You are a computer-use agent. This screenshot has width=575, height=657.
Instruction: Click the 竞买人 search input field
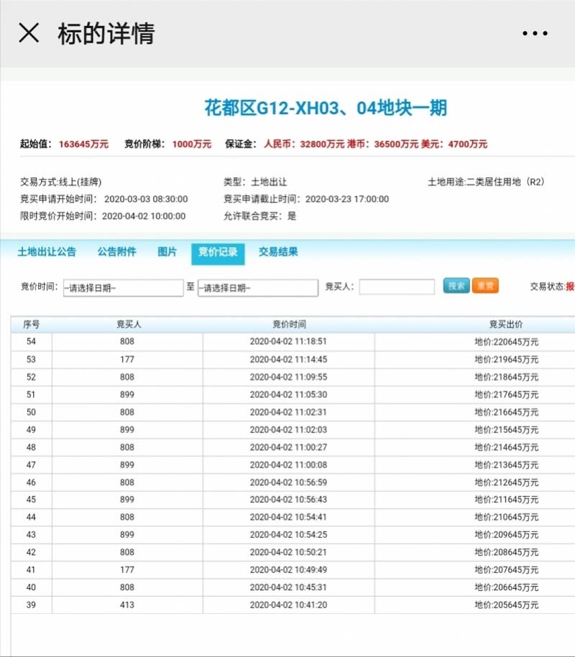(x=397, y=287)
